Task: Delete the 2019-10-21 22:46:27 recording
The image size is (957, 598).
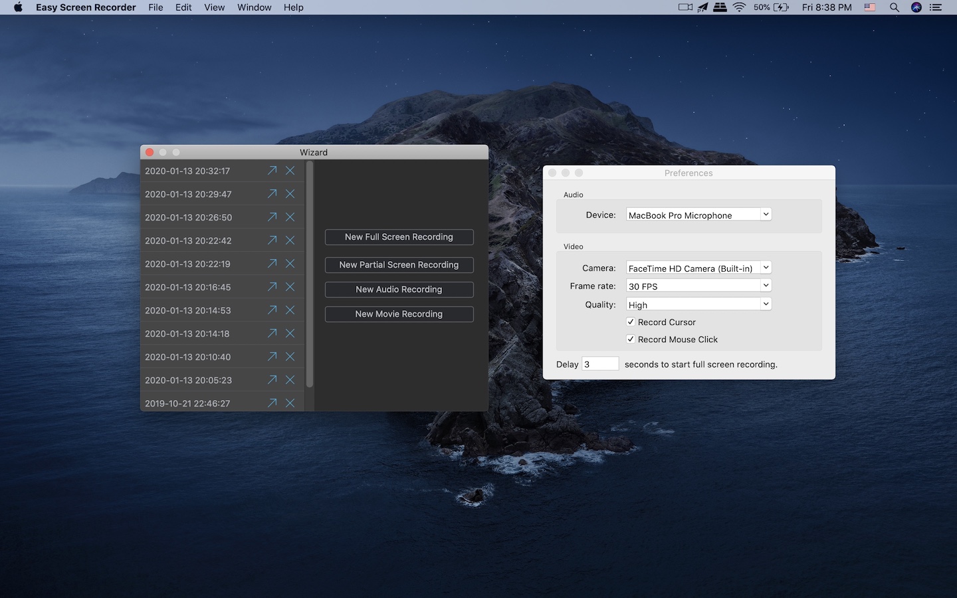Action: click(x=290, y=403)
